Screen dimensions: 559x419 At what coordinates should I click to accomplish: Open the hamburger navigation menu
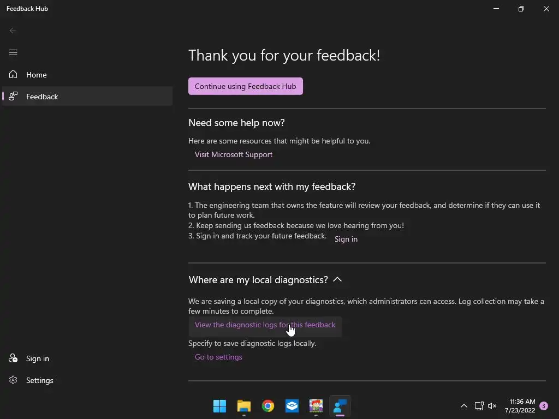point(13,53)
